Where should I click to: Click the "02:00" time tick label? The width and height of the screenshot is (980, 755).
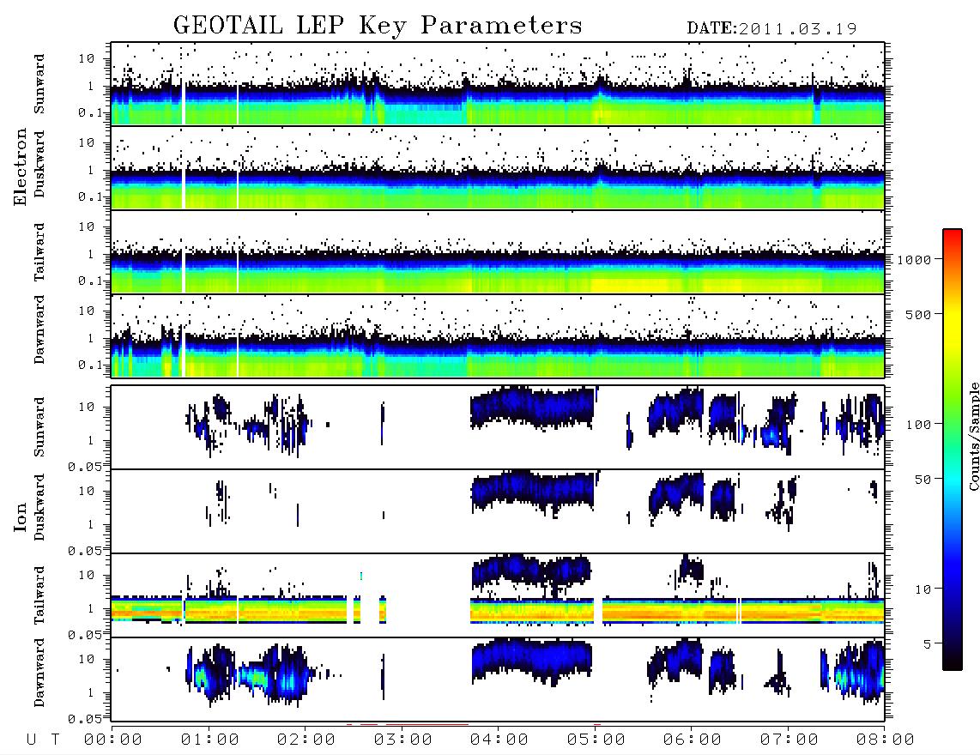point(306,740)
